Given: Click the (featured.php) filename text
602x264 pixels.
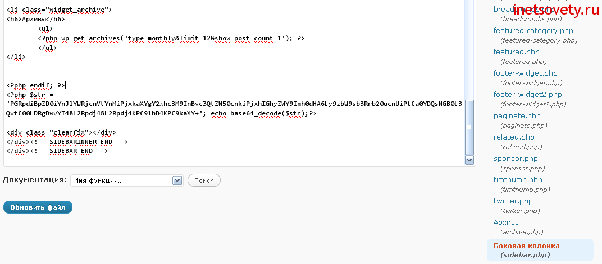Looking at the screenshot, I should pos(523,61).
